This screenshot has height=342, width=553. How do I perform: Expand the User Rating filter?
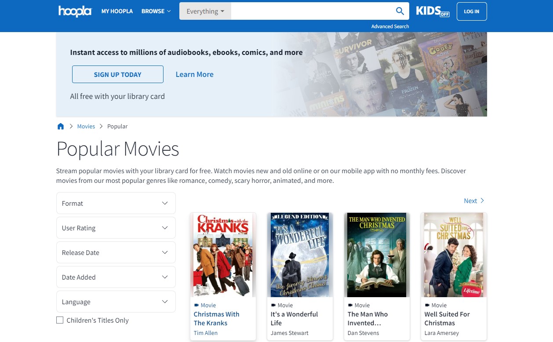click(116, 228)
